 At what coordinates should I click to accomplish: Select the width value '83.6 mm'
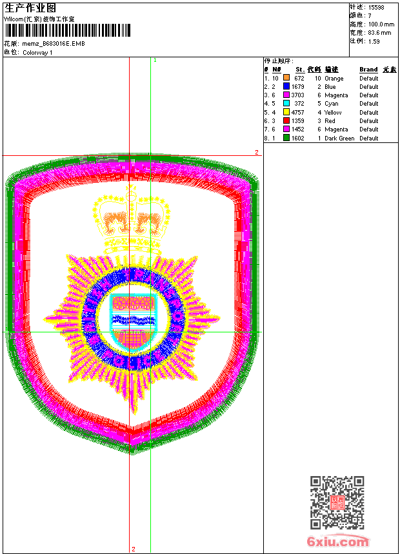[379, 33]
